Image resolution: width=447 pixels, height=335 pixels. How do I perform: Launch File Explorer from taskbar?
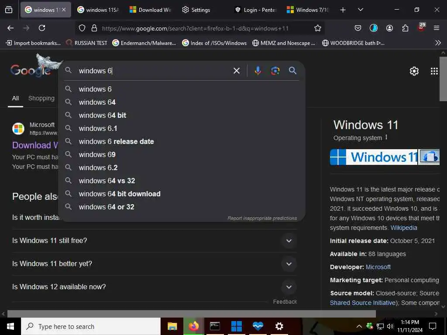(172, 326)
